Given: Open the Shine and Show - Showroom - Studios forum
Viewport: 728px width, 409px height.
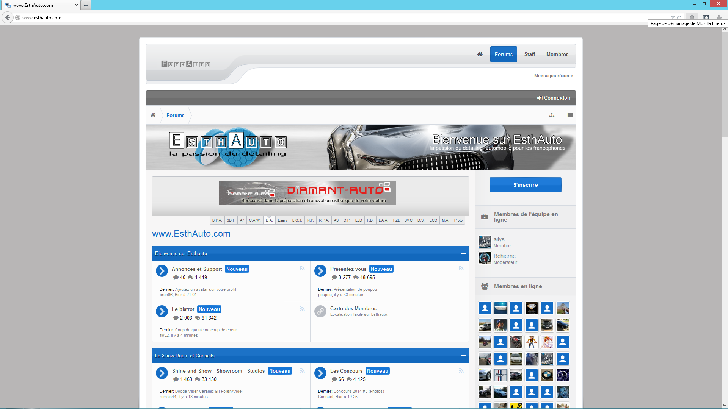Looking at the screenshot, I should (x=218, y=371).
